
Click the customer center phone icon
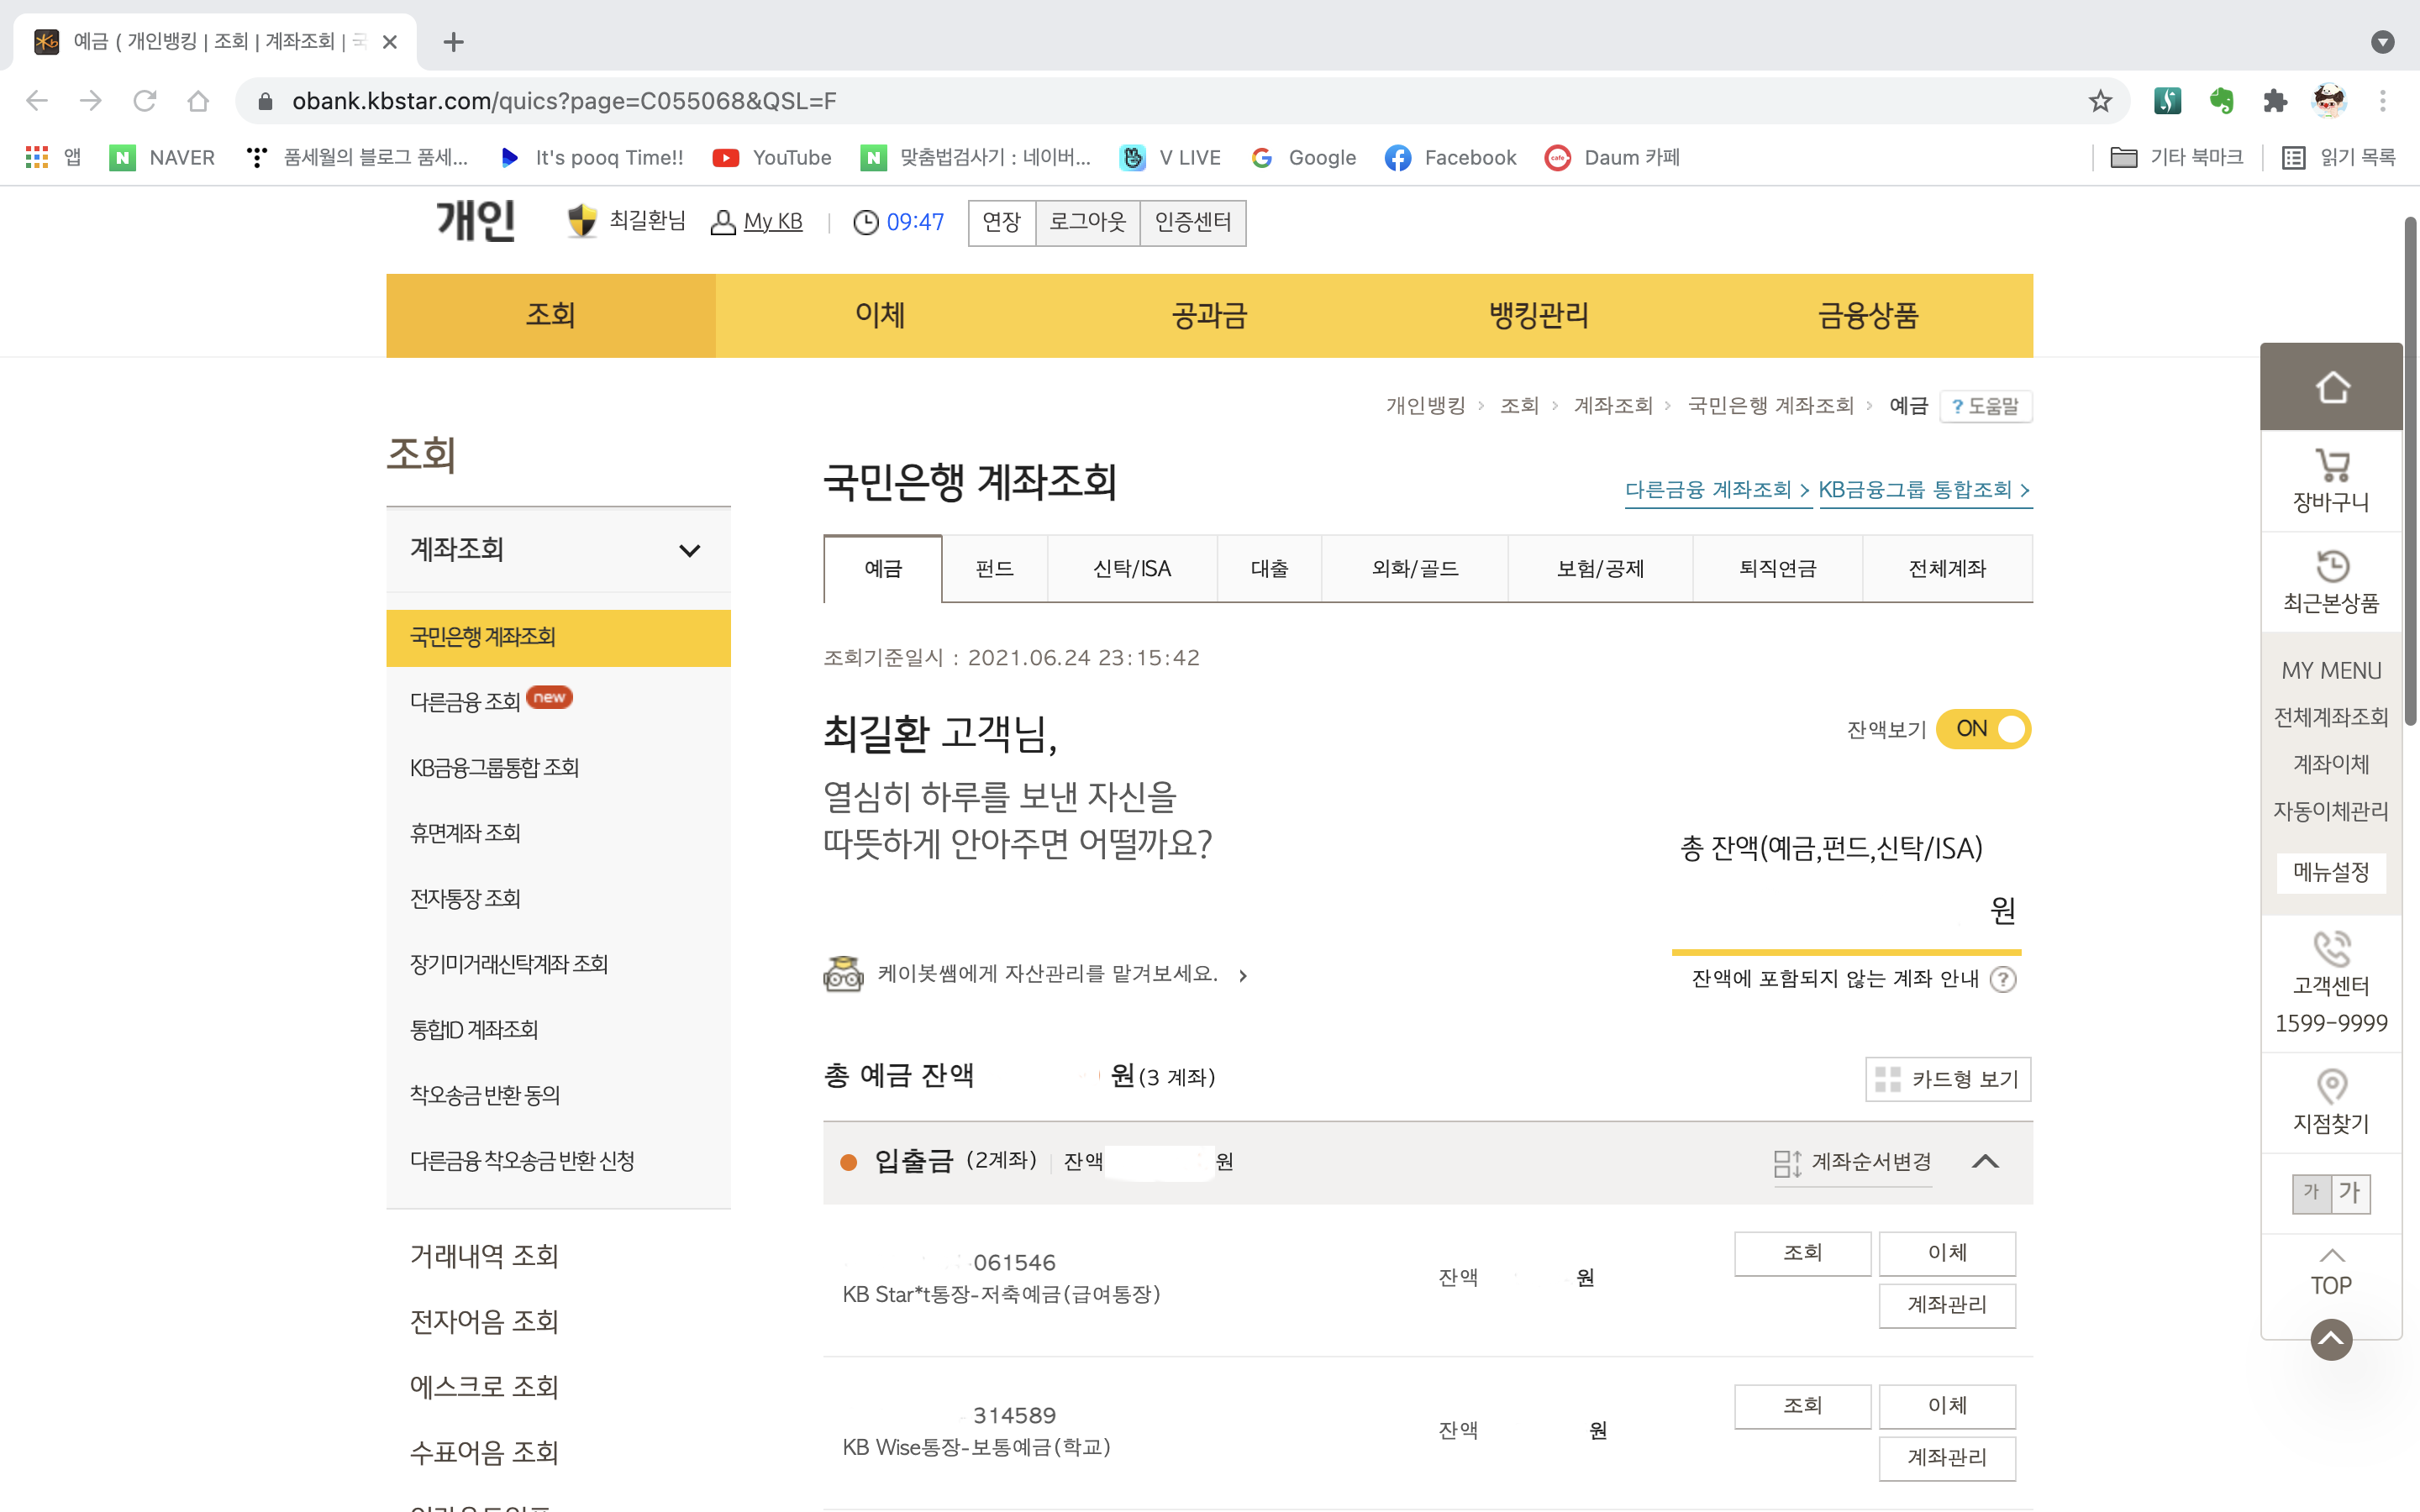[2331, 948]
